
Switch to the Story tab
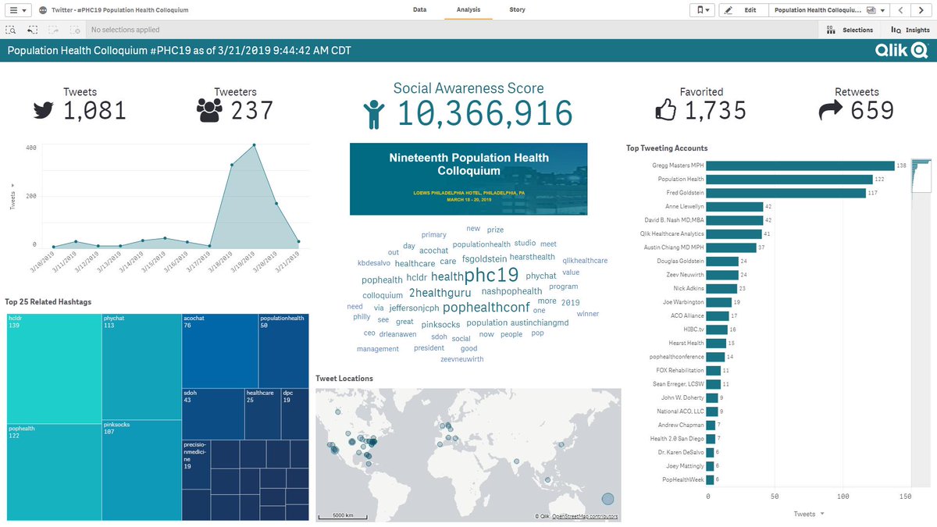click(517, 10)
